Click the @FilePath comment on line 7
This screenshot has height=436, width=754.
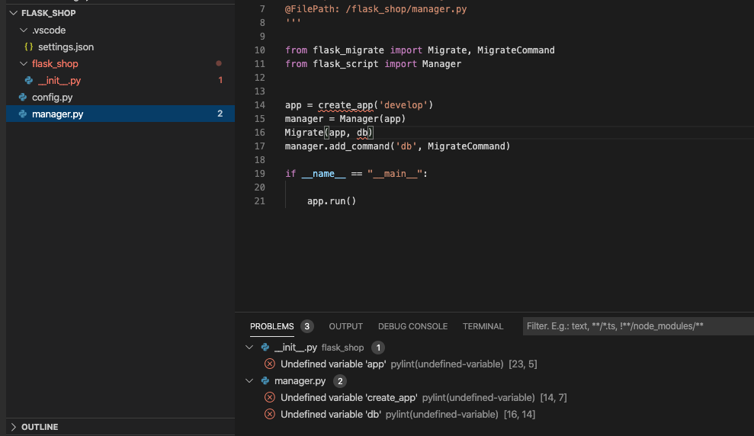pos(376,8)
